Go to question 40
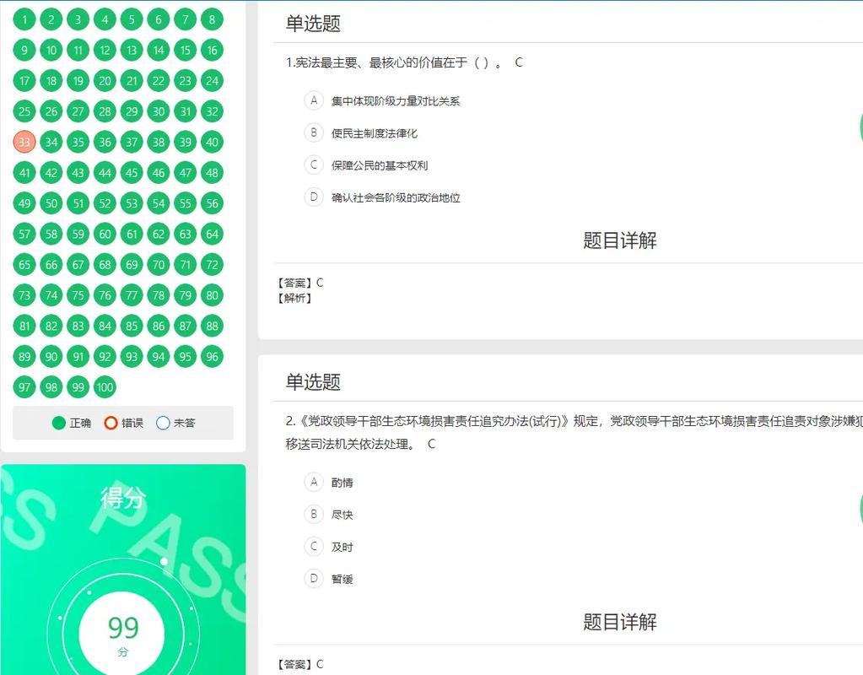Image resolution: width=863 pixels, height=675 pixels. (212, 142)
